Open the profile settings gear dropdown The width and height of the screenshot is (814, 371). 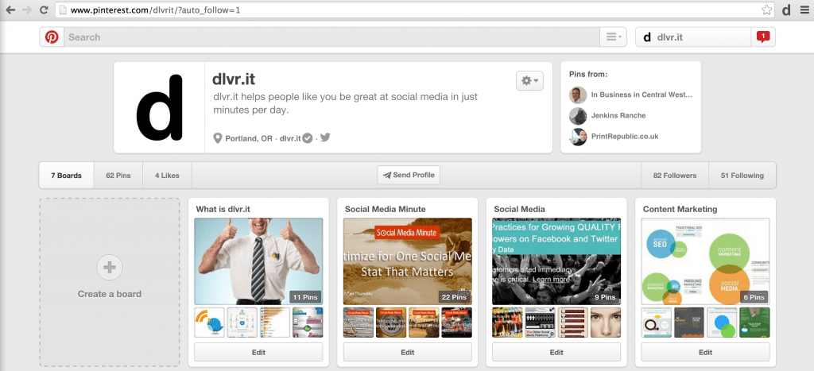pyautogui.click(x=529, y=81)
